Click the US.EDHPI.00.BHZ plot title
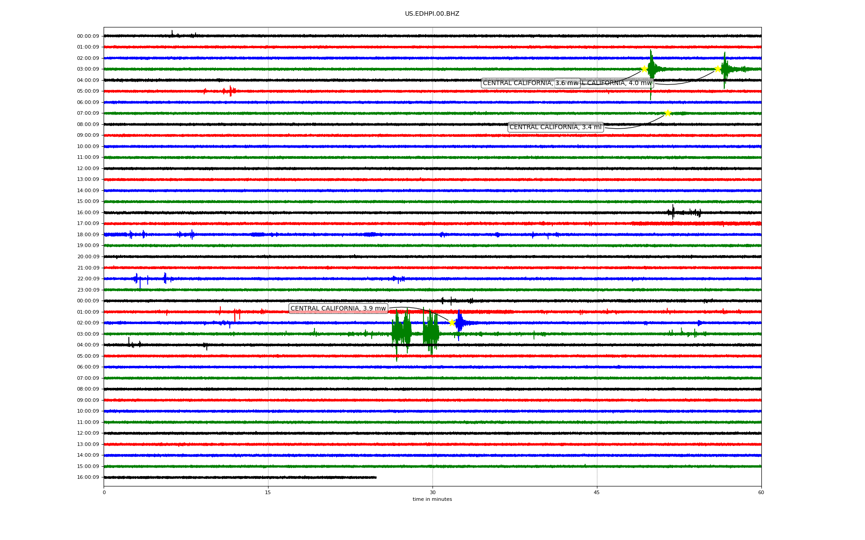Image resolution: width=865 pixels, height=540 pixels. point(432,14)
